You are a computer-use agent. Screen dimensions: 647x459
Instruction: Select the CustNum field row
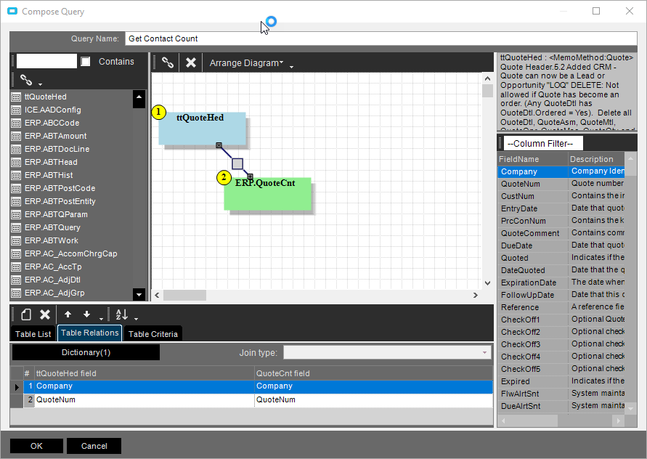click(x=561, y=196)
